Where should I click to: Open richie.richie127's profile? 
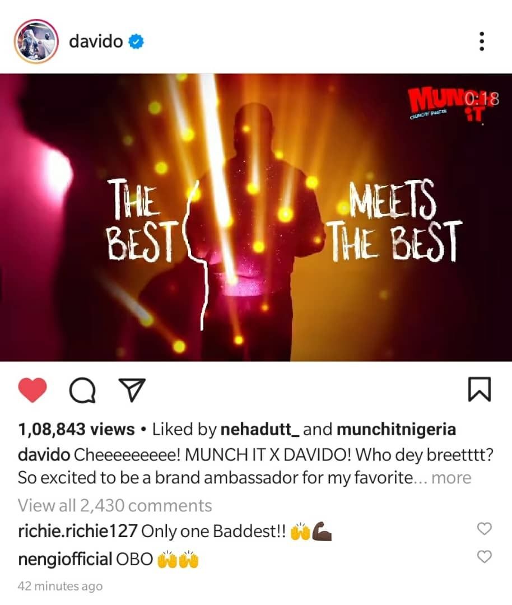tap(77, 531)
